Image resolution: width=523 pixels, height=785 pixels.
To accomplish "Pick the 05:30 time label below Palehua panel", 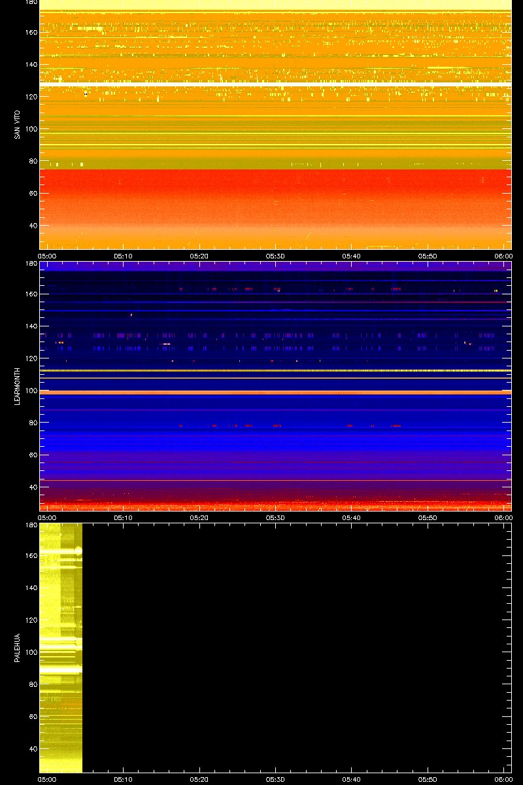I will [275, 779].
